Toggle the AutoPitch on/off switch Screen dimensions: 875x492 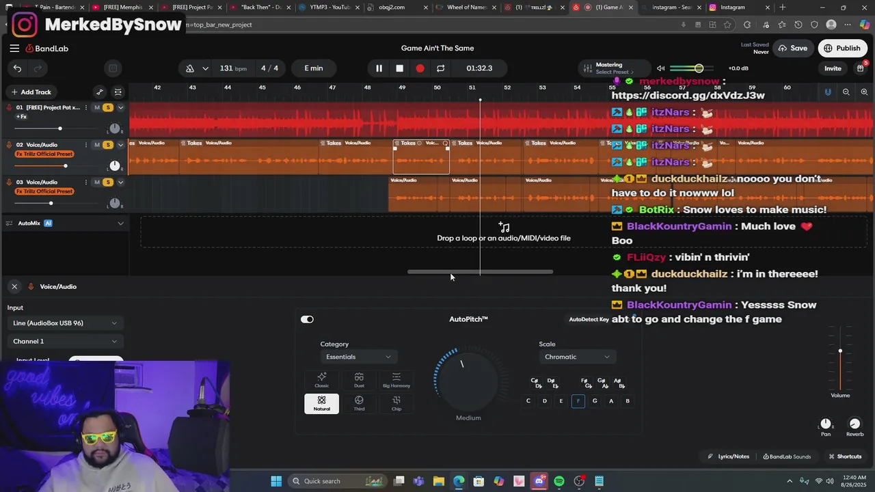pyautogui.click(x=307, y=319)
